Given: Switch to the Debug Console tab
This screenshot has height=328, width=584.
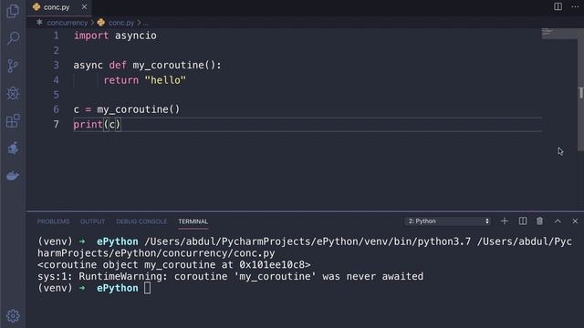Looking at the screenshot, I should 141,221.
